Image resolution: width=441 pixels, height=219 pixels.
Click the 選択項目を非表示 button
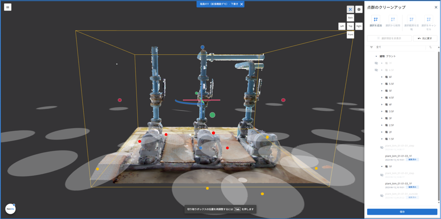389,38
